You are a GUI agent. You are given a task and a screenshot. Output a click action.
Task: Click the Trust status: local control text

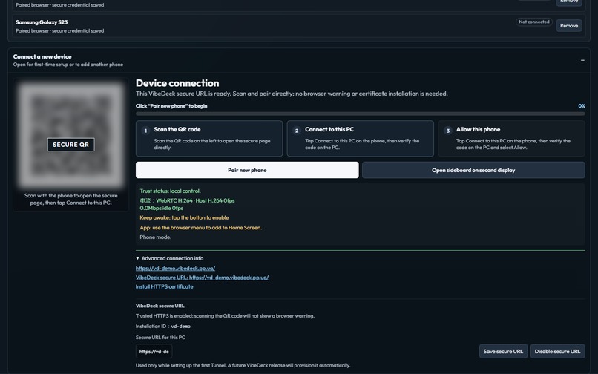point(170,191)
